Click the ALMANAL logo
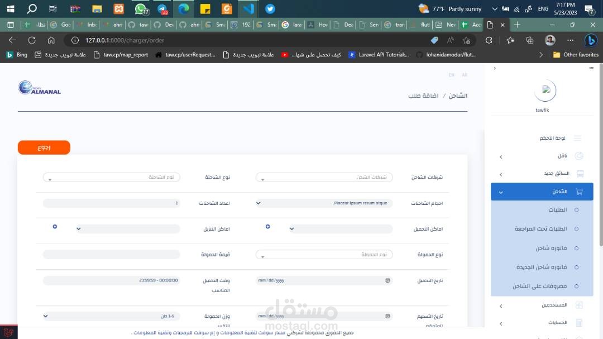The height and width of the screenshot is (339, 603). (40, 88)
